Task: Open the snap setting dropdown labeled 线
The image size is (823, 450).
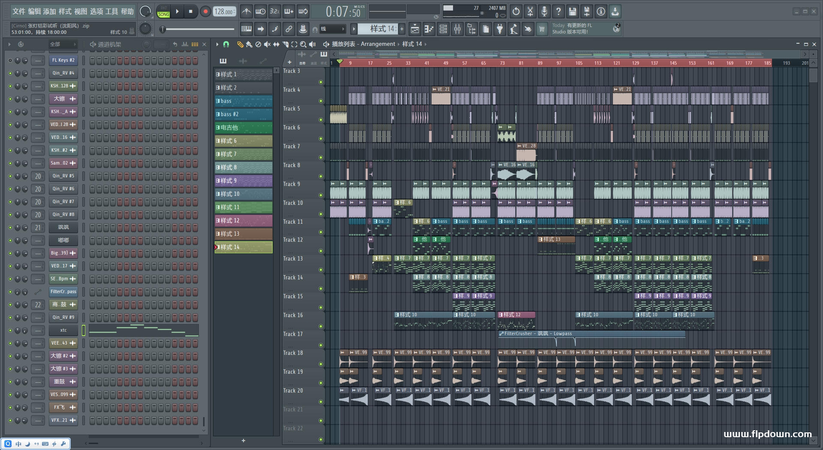Action: (x=333, y=29)
